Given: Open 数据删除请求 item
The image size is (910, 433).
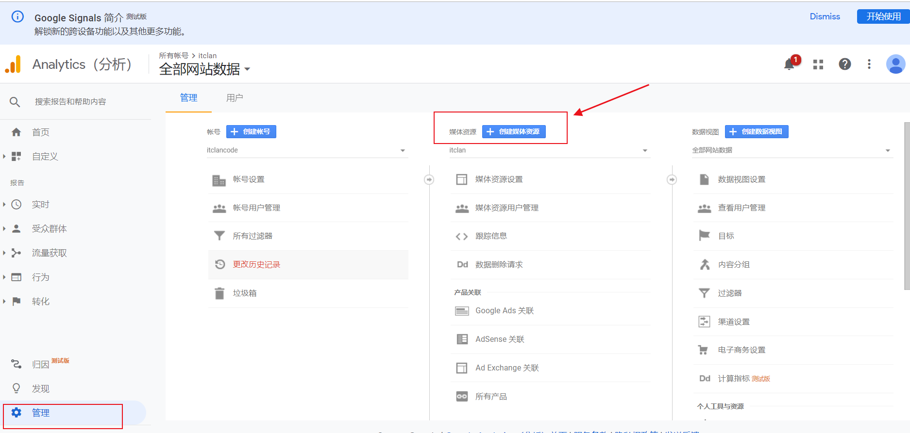Looking at the screenshot, I should pyautogui.click(x=550, y=265).
